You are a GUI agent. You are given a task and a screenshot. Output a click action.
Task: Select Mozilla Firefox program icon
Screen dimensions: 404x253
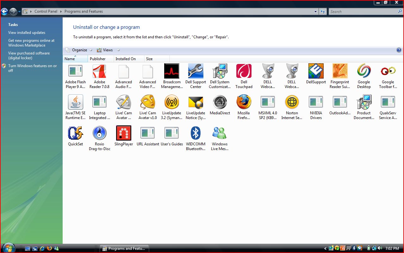coord(244,102)
